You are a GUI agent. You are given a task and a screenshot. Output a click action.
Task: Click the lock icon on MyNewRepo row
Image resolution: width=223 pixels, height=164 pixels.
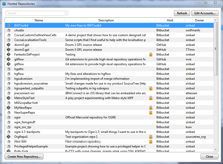pos(151,108)
